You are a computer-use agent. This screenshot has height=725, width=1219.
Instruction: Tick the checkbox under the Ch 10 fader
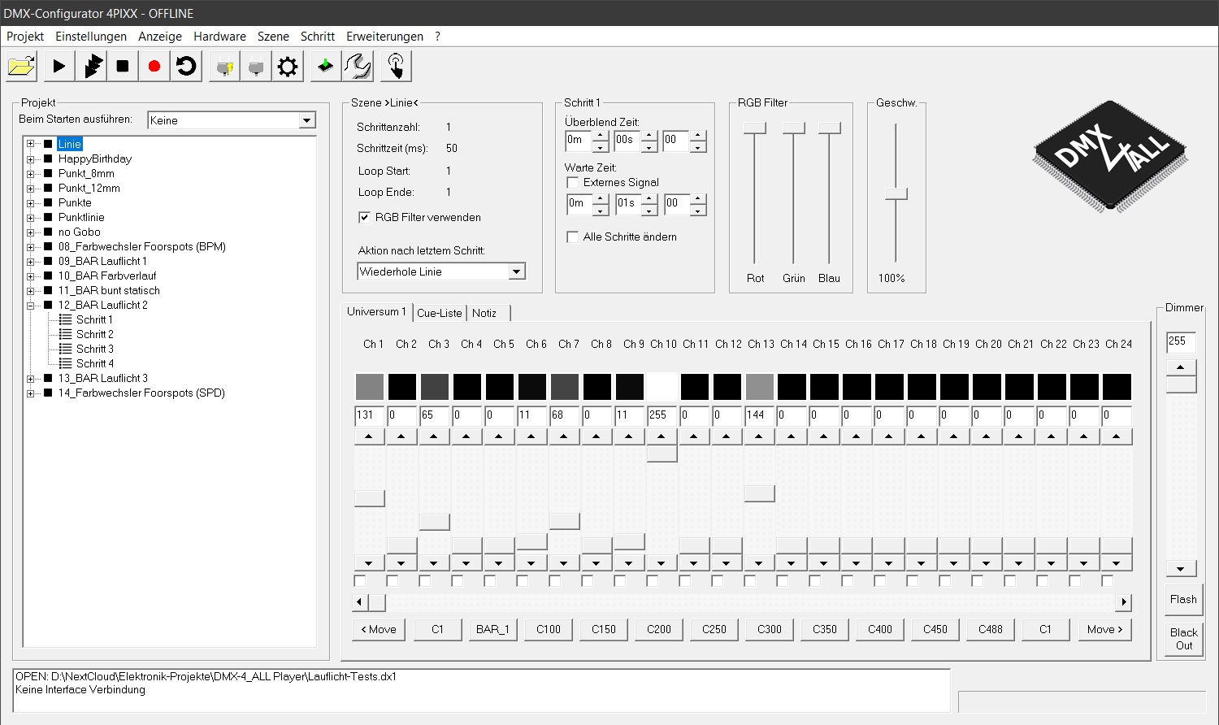coord(653,581)
